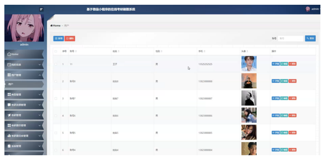Expand the 考研题目管理 menu chevron
Screen dimensions: 322x156
[x=40, y=126]
